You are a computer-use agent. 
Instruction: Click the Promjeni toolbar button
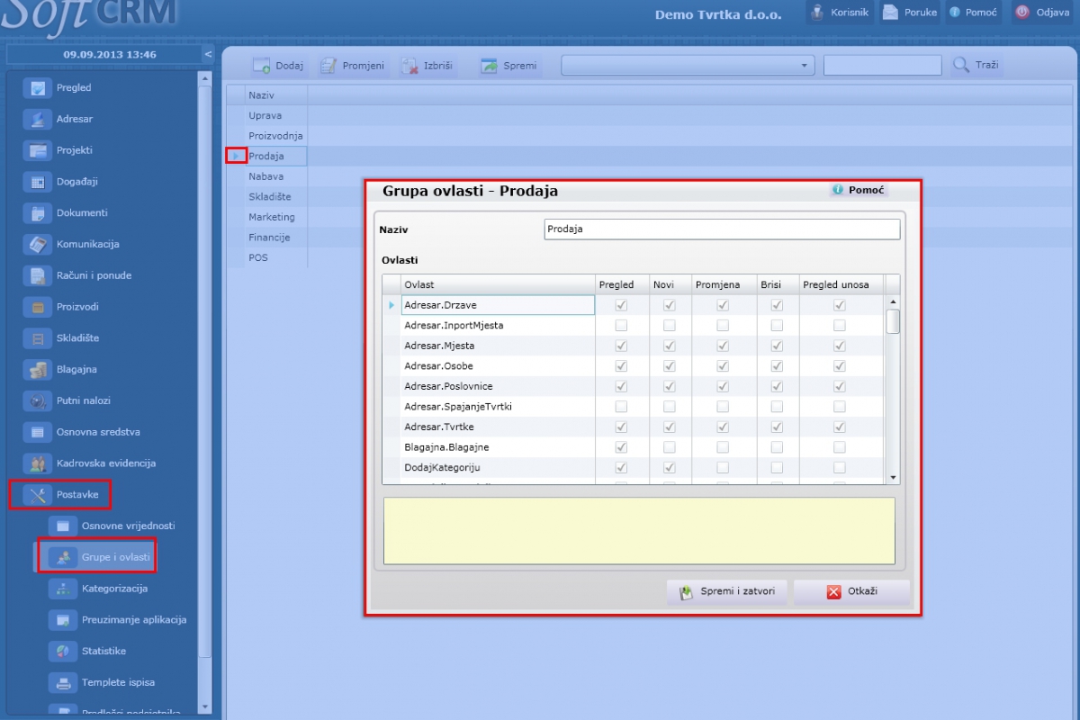[x=352, y=66]
